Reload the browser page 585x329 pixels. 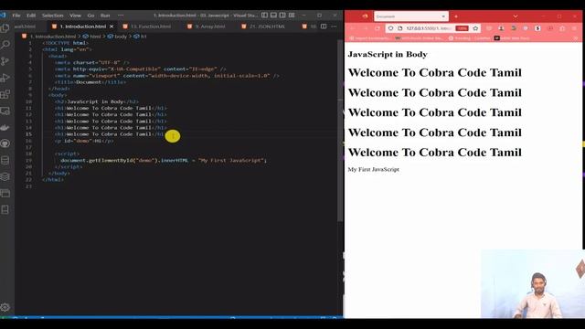[x=378, y=28]
